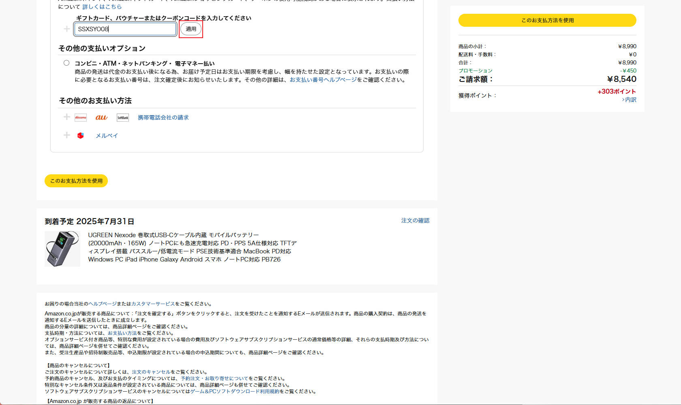Click the coupon code input field
Viewport: 681px width, 405px height.
pyautogui.click(x=125, y=29)
